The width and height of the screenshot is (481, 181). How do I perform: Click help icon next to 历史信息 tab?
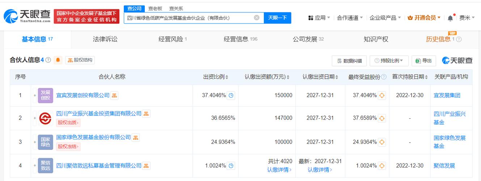point(459,39)
